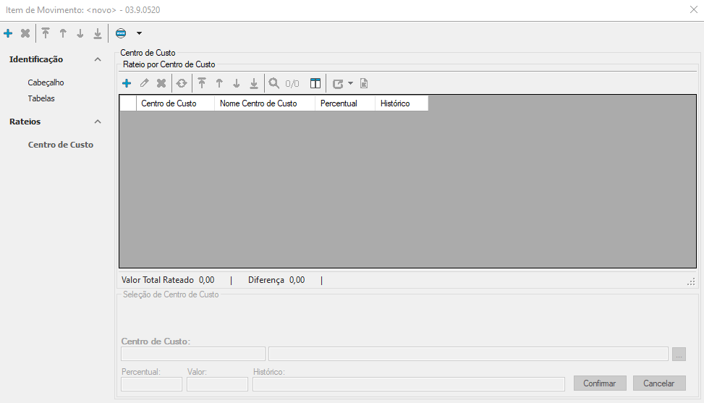
Task: Jump to first record in the top window toolbar
Action: point(46,33)
